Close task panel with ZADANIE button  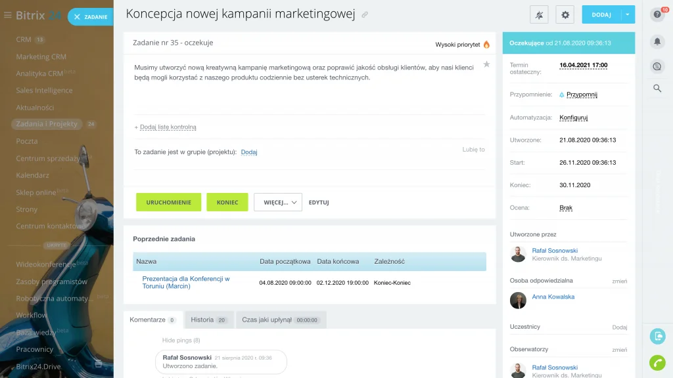[x=91, y=16]
